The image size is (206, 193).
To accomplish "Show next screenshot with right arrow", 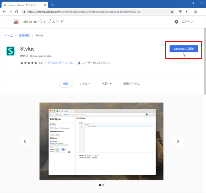I will point(178,141).
